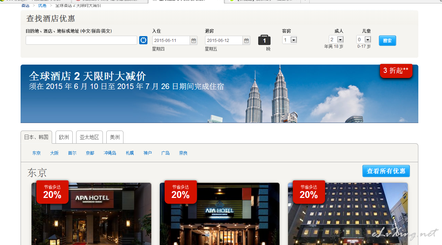Open the check-out calendar icon
The image size is (442, 245).
pyautogui.click(x=247, y=41)
